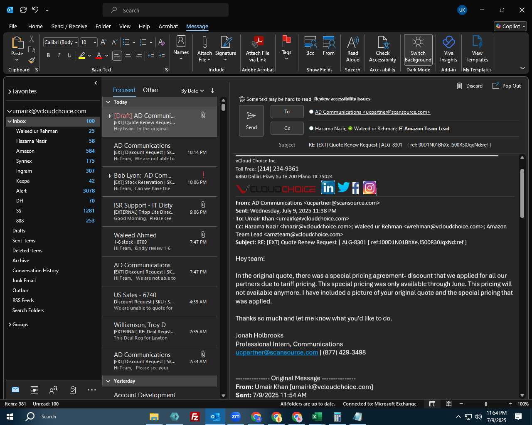This screenshot has width=532, height=425.
Task: Click the To recipients button
Action: click(x=287, y=112)
